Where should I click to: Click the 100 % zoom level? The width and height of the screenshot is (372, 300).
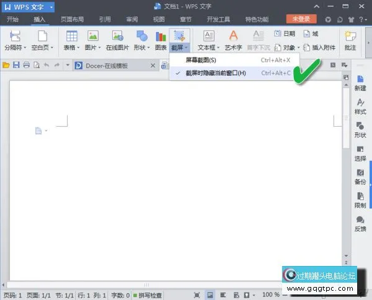[x=271, y=294]
